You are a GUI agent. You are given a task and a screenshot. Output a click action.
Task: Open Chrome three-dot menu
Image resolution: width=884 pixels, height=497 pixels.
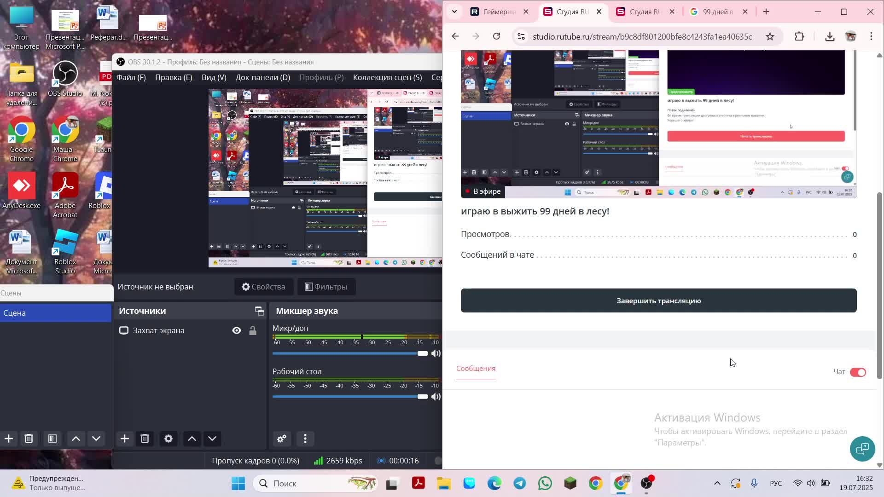pyautogui.click(x=871, y=36)
